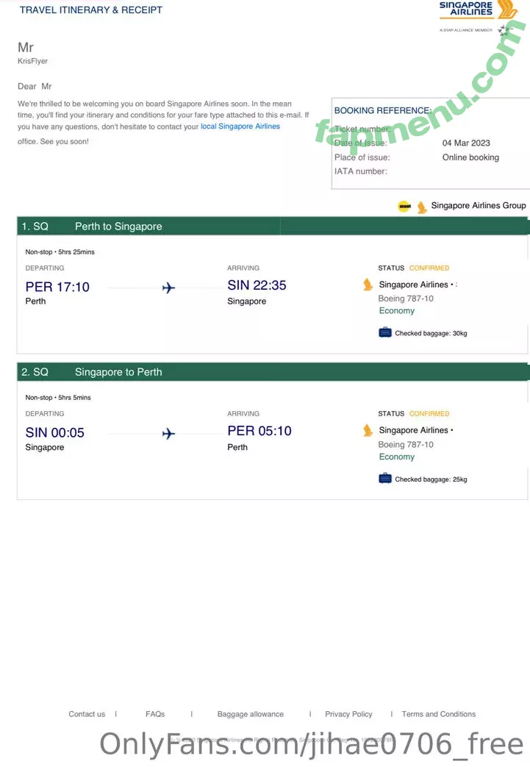Viewport: 530px width, 767px height.
Task: Click the Economy class label on flight 2
Action: (396, 457)
